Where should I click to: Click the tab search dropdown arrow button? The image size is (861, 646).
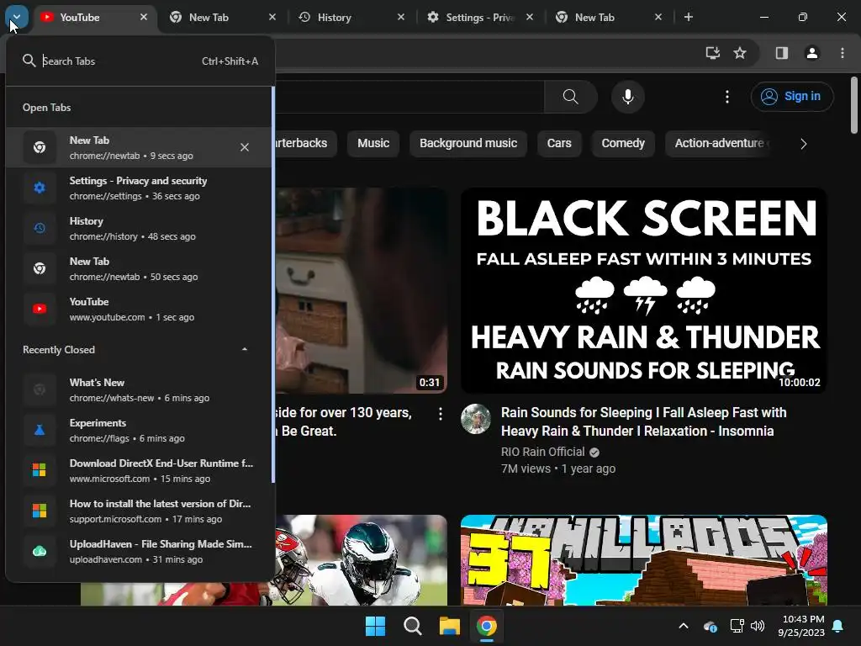pyautogui.click(x=17, y=17)
